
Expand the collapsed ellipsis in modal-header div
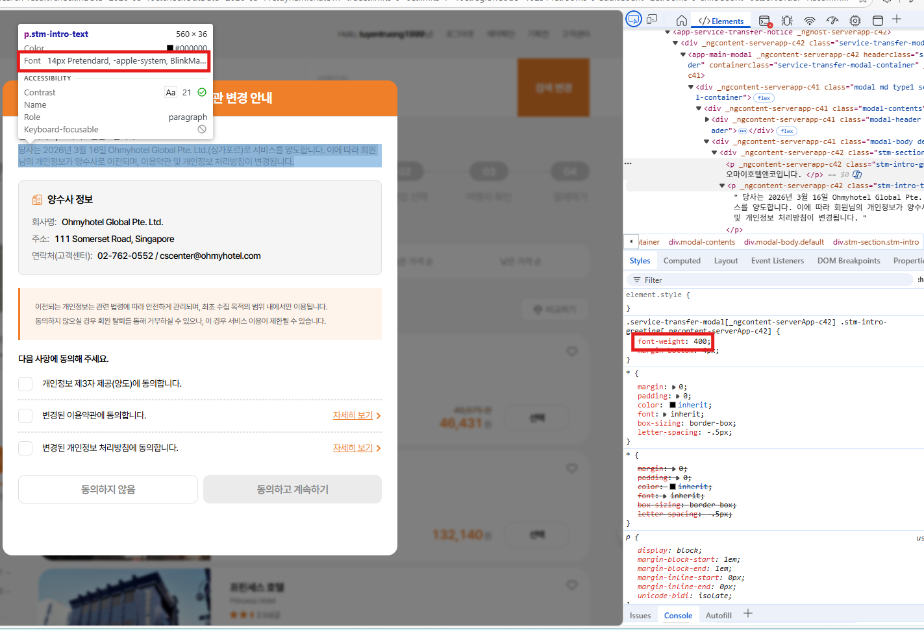[x=743, y=131]
